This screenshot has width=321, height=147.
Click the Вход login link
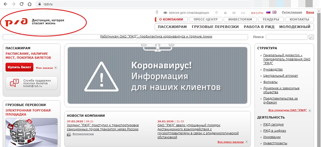click(x=310, y=12)
